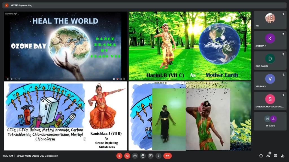Mute the video player volume icon
This screenshot has width=289, height=162.
coord(12,79)
